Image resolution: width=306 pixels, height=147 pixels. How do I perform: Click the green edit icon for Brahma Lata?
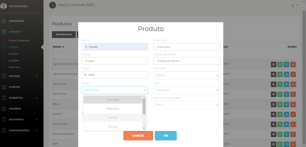tap(280, 124)
